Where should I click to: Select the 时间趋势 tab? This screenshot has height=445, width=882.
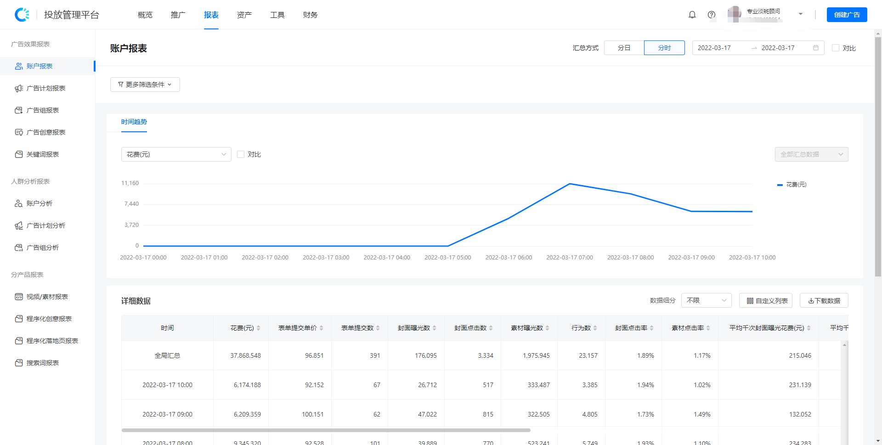coord(134,122)
